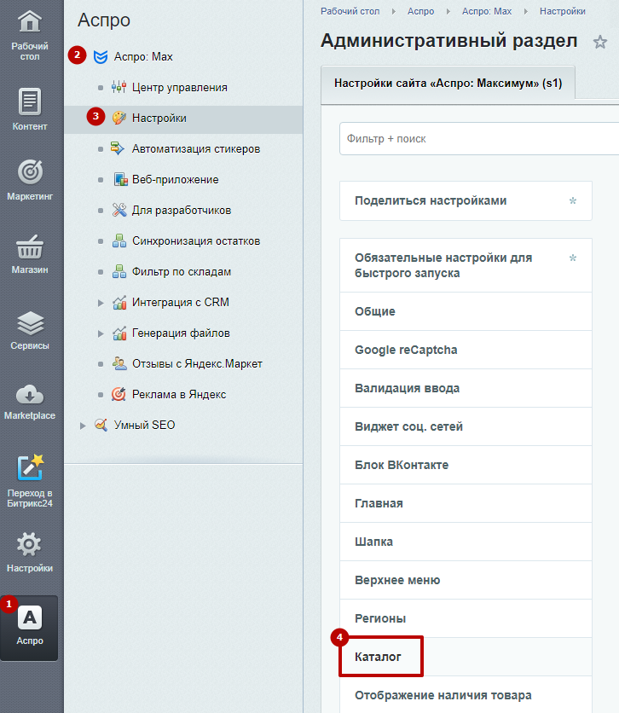Click the Рабочий стол breadcrumb link
This screenshot has height=713, width=619.
350,11
